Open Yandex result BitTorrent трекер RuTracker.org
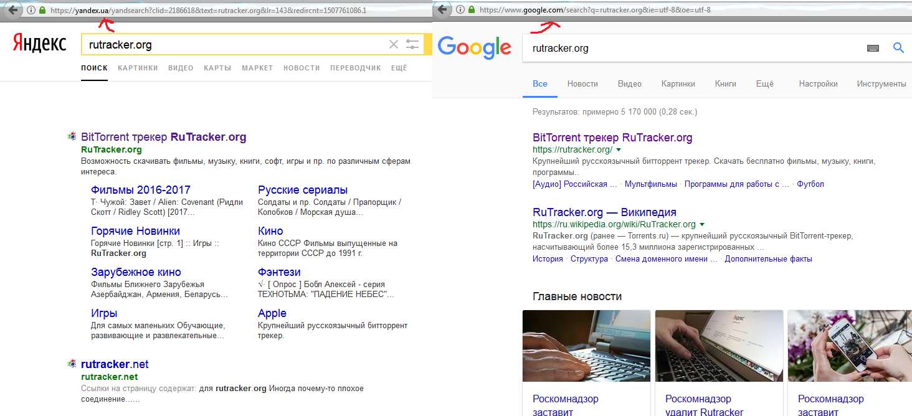The image size is (912, 416). pos(164,137)
